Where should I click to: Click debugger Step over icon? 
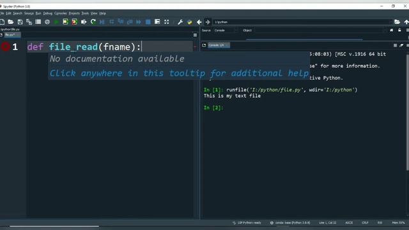[112, 22]
